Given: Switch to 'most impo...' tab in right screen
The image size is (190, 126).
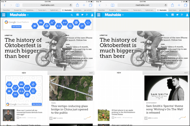Looking at the screenshot, I should point(173,10).
